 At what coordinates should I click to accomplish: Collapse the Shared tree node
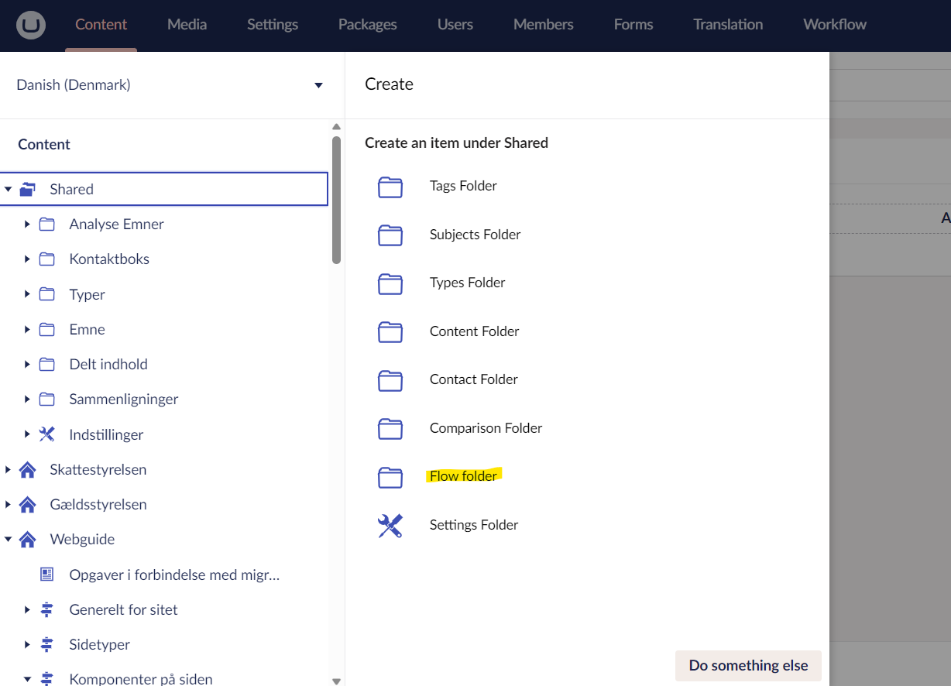[x=8, y=189]
